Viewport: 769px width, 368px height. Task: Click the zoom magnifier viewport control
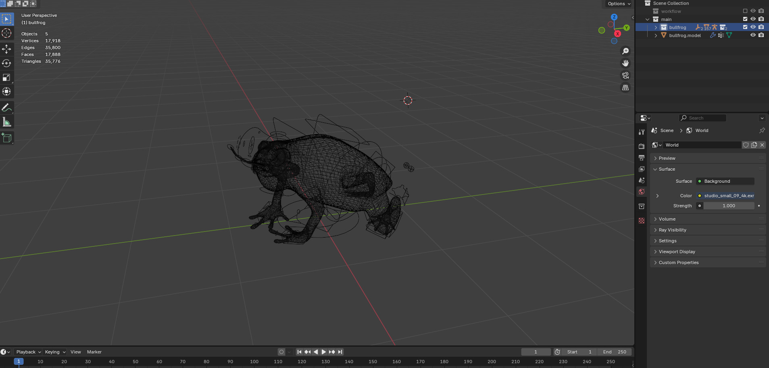(625, 51)
